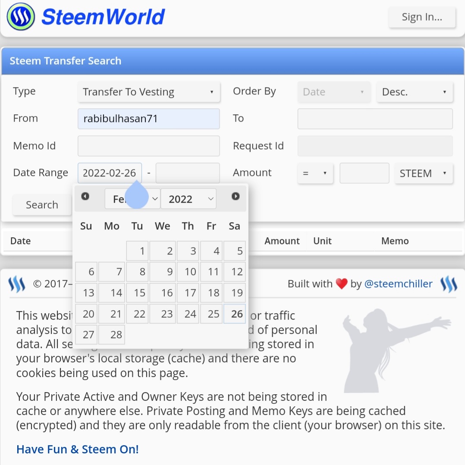Click the Search button
465x465 pixels.
42,204
